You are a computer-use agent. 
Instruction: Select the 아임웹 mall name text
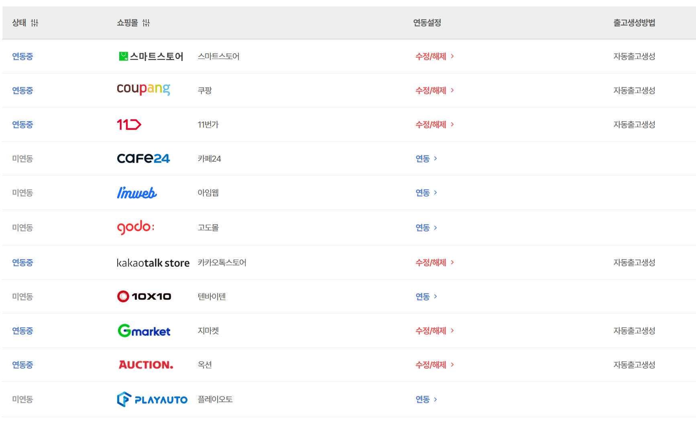(208, 193)
